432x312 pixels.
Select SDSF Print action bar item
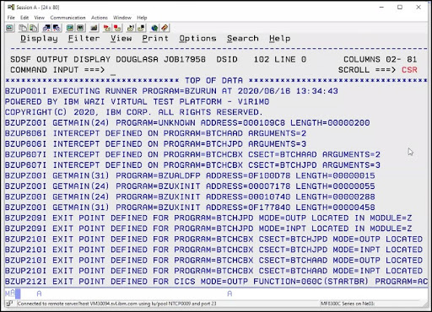pos(155,39)
